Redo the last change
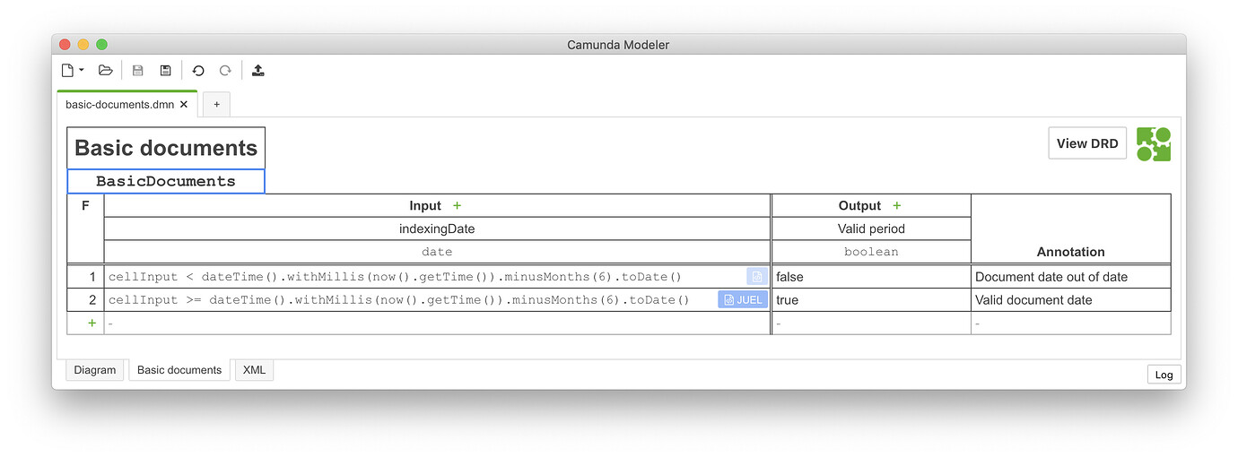This screenshot has width=1238, height=457. [225, 70]
